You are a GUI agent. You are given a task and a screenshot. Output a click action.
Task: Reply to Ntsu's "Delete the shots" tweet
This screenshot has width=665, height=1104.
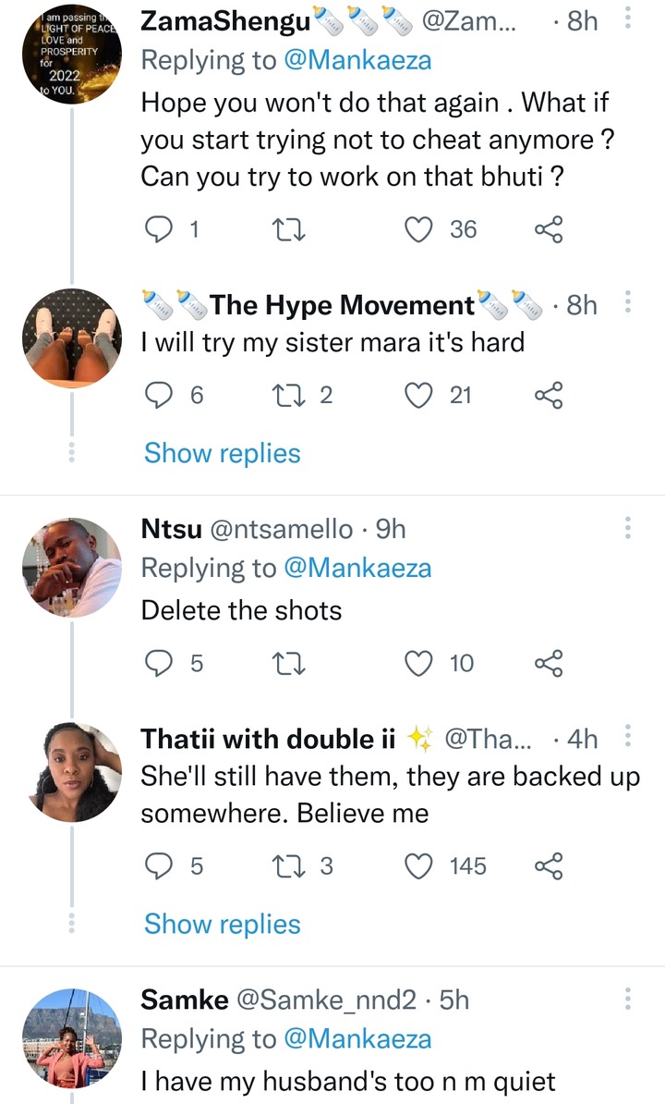(160, 663)
